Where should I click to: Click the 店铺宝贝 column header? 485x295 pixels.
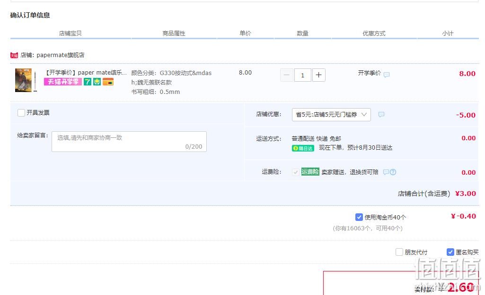tap(70, 34)
